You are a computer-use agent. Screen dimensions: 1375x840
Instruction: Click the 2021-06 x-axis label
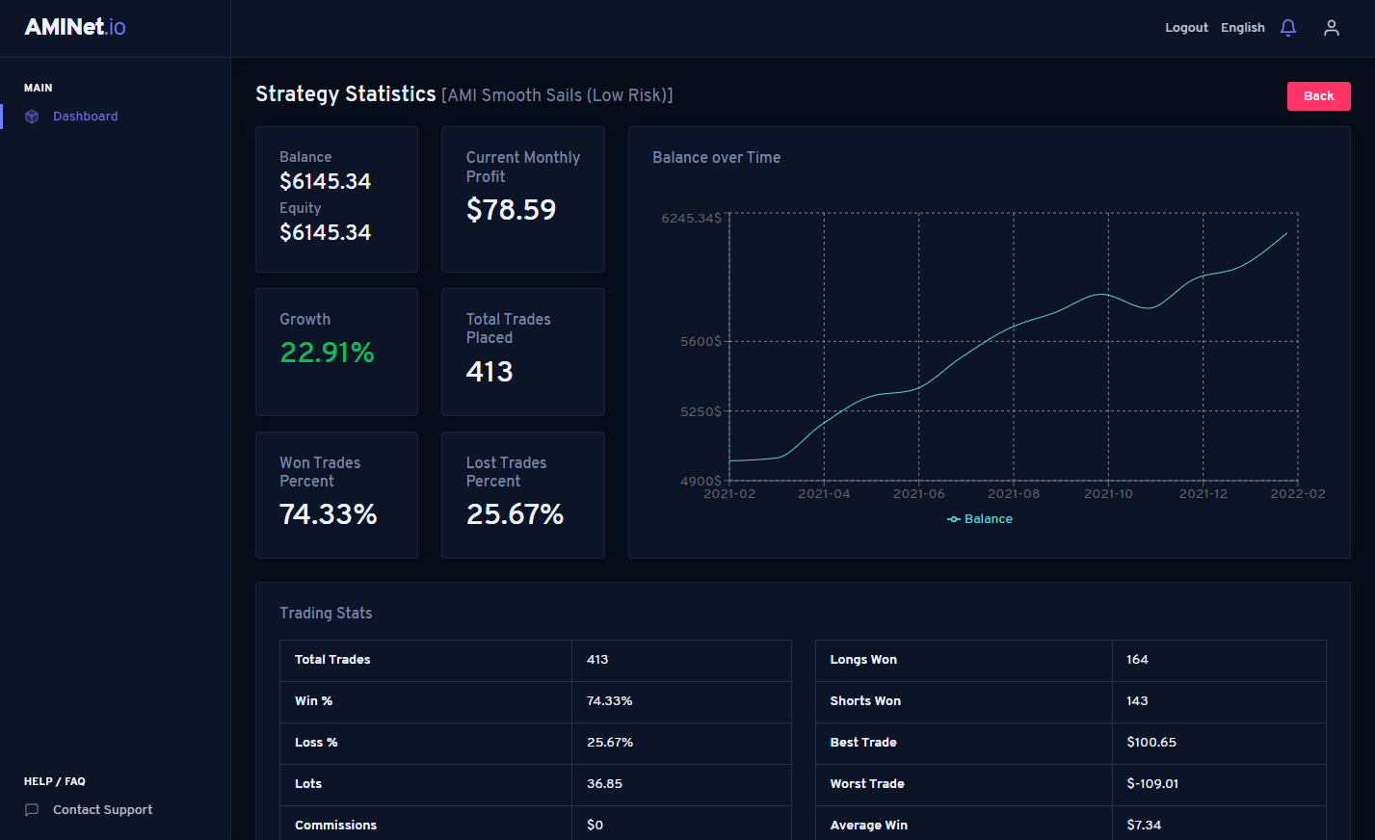click(x=919, y=494)
